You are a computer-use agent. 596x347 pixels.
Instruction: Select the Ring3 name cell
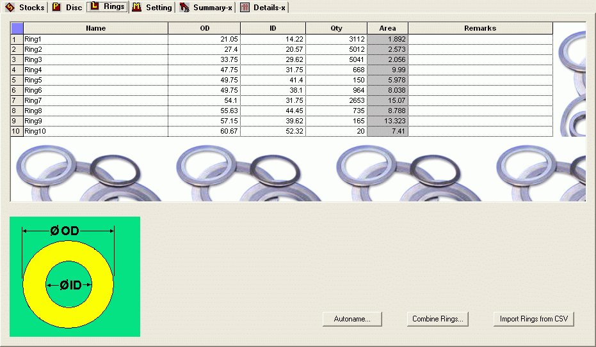pos(96,60)
